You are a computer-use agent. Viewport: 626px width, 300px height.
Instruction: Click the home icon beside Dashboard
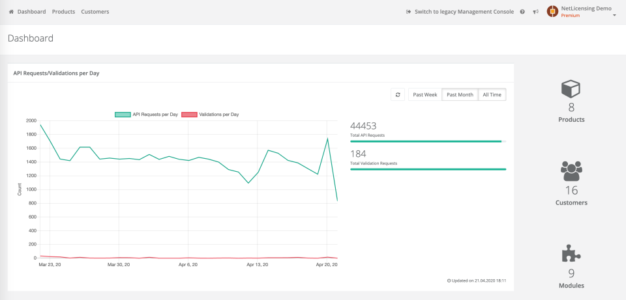click(11, 12)
